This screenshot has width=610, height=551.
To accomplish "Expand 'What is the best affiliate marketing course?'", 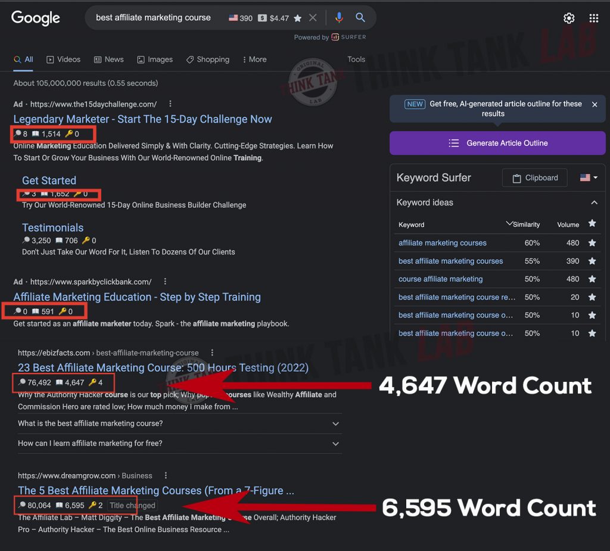I will 334,424.
